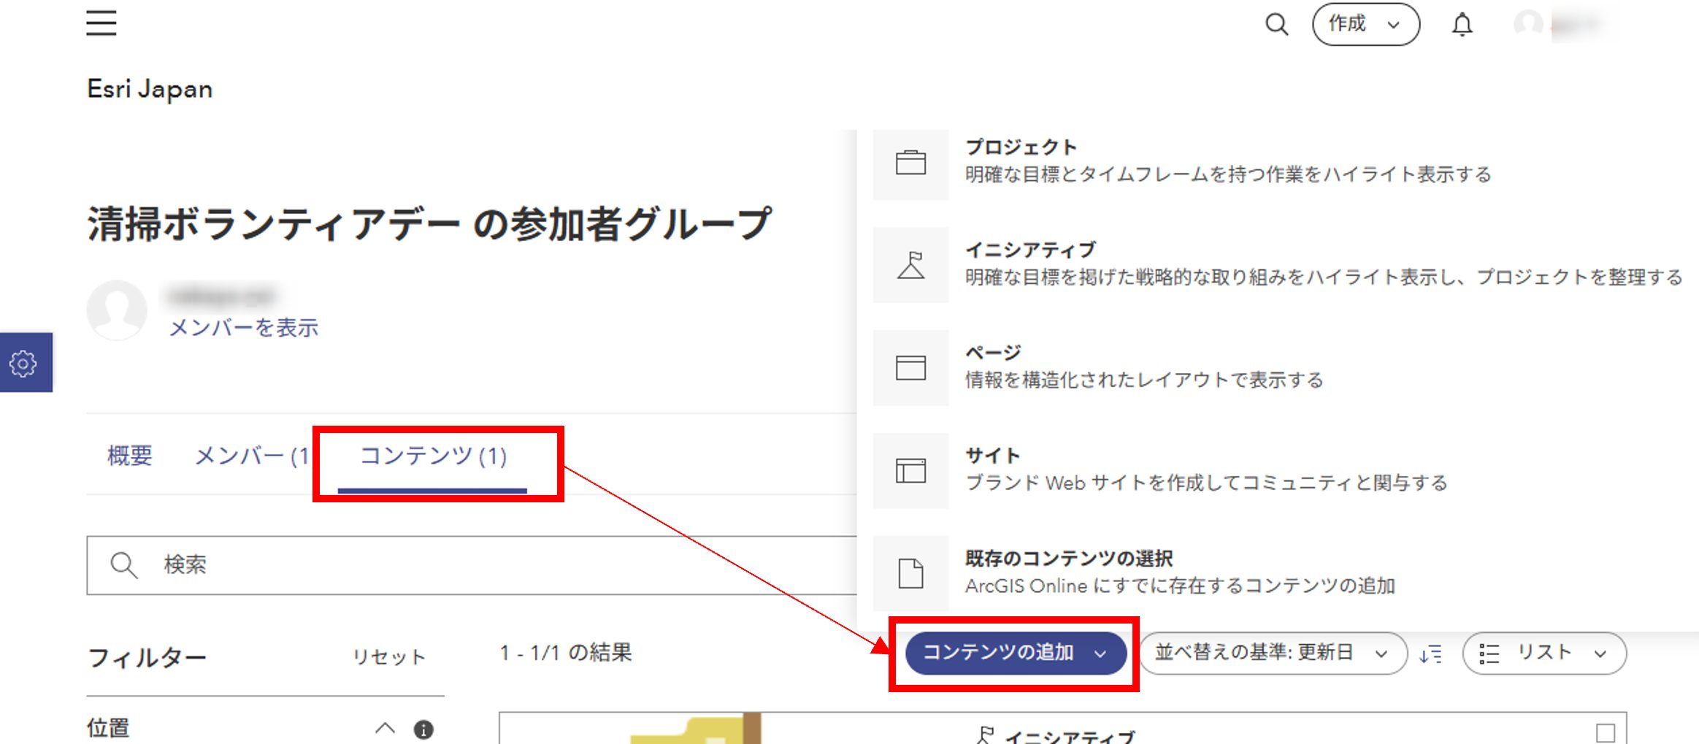Collapse the 位置 filter section
Screen dimensions: 1699x744
pyautogui.click(x=385, y=728)
